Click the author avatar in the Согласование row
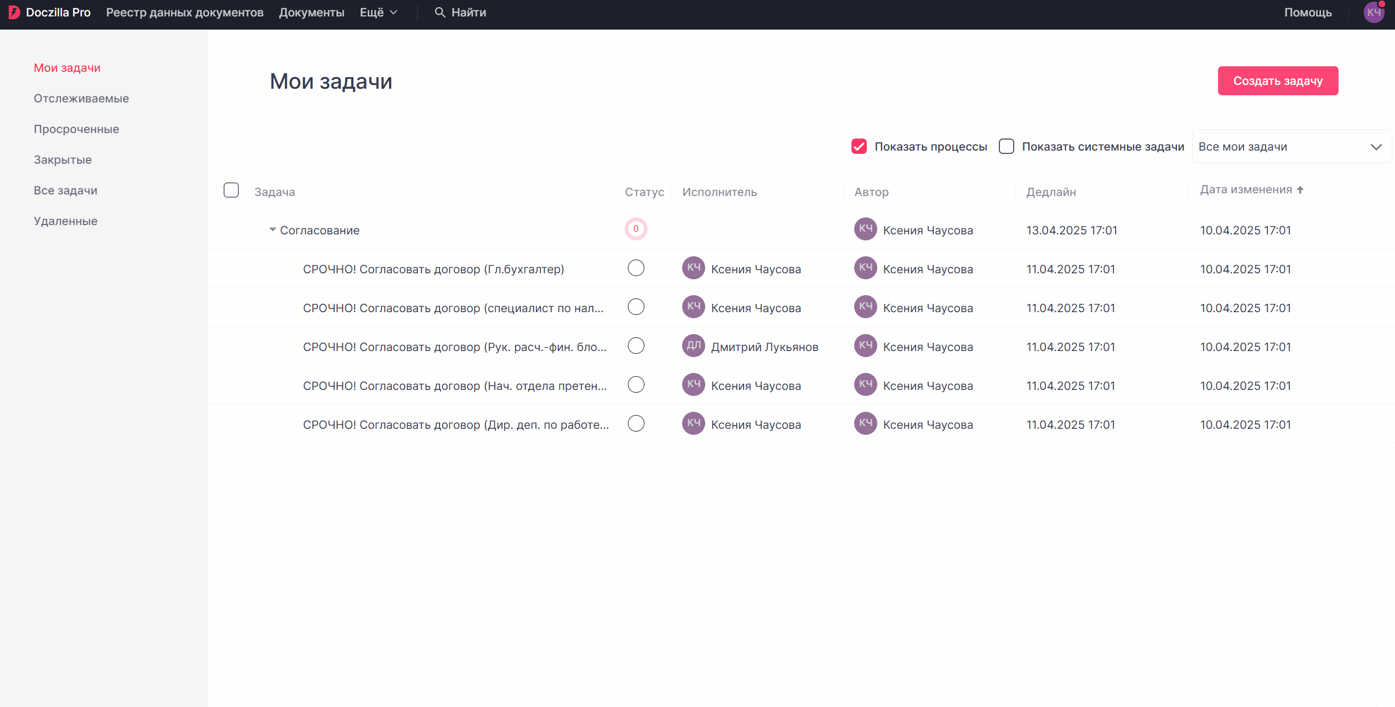The width and height of the screenshot is (1395, 707). pos(865,229)
